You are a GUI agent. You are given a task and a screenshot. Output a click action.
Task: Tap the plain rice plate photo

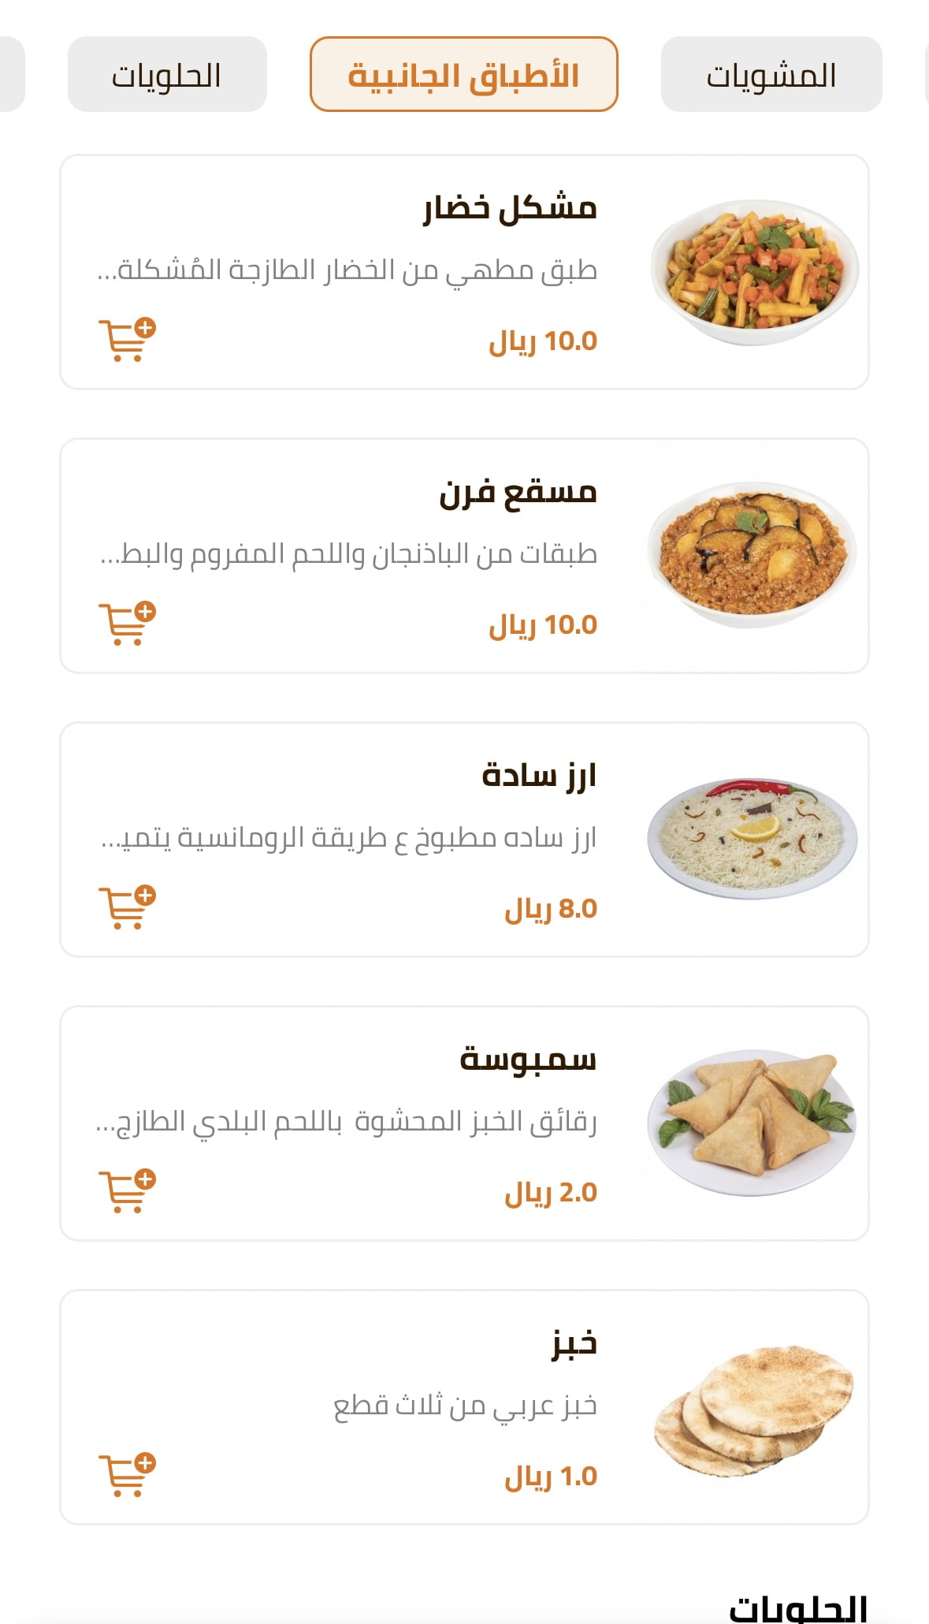point(752,838)
